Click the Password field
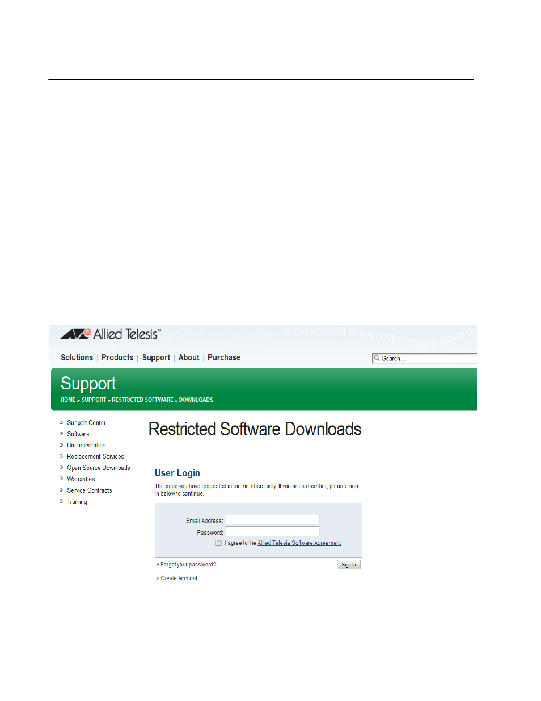541x701 pixels. [x=272, y=531]
